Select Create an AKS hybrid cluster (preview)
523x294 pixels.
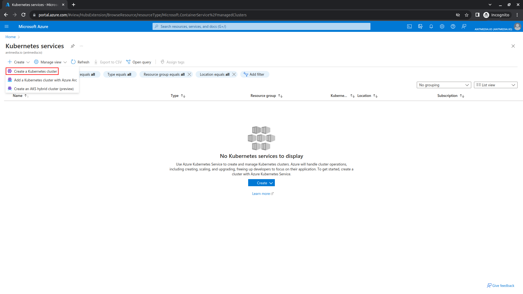(x=42, y=89)
